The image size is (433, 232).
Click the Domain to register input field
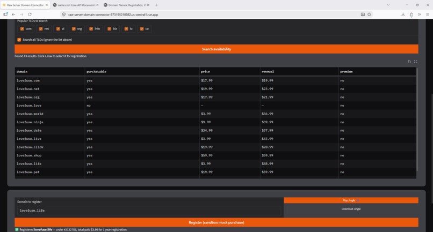click(x=149, y=211)
